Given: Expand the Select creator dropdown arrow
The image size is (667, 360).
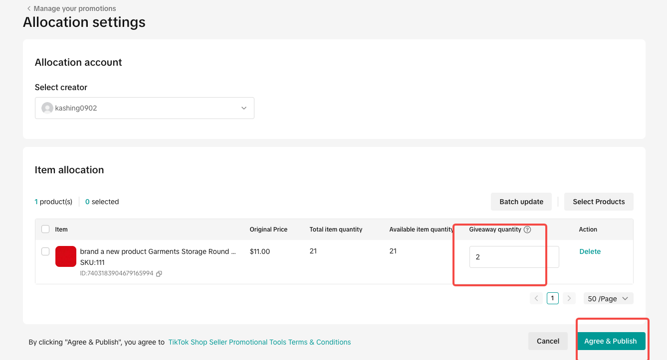Looking at the screenshot, I should click(244, 108).
